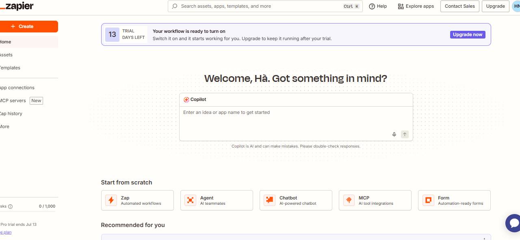Viewport: 520px width, 240px height.
Task: Open the recommended card options menu
Action: coord(484,238)
